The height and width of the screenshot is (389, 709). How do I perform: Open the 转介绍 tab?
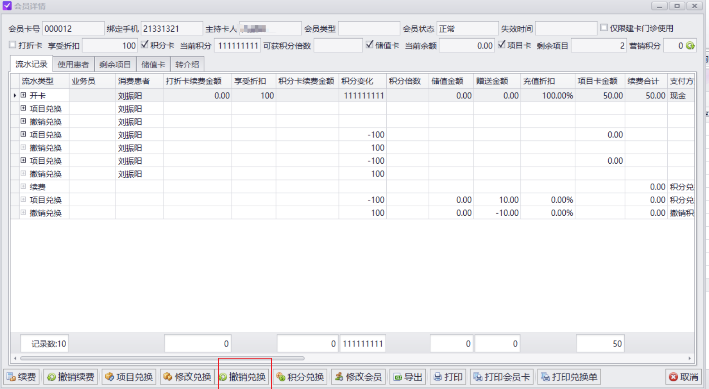tap(187, 64)
